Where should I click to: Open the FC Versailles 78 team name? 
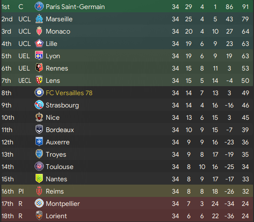point(69,93)
